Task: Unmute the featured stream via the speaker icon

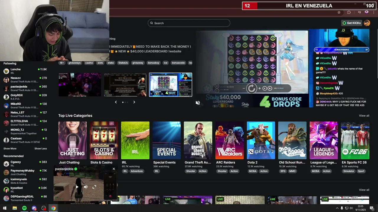Action: [x=198, y=103]
